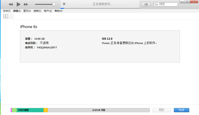
Task: Click the light green storage bar segment
Action: [x=15, y=110]
